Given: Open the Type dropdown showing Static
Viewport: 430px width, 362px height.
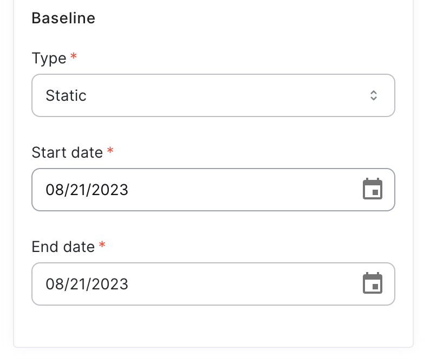Looking at the screenshot, I should click(x=213, y=95).
